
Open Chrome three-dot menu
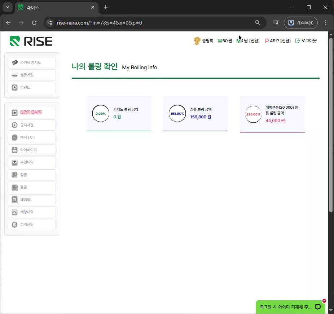pyautogui.click(x=325, y=23)
